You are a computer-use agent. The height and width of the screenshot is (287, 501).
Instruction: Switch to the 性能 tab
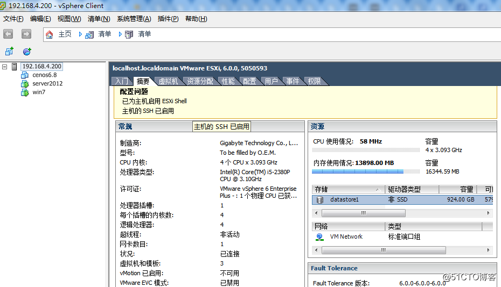point(228,81)
